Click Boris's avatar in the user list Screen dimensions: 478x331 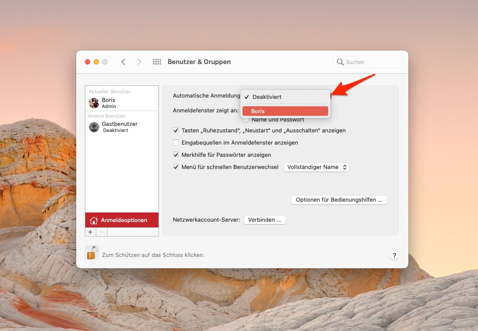(94, 103)
